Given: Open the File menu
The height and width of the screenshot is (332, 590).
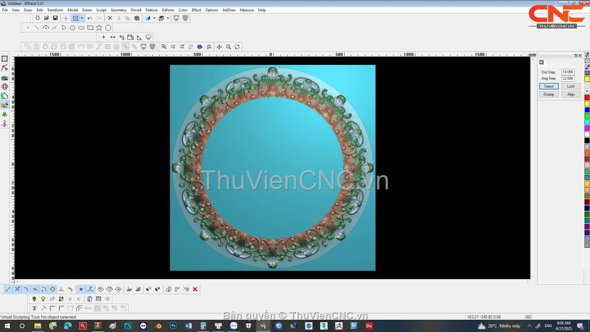Looking at the screenshot, I should pos(5,10).
